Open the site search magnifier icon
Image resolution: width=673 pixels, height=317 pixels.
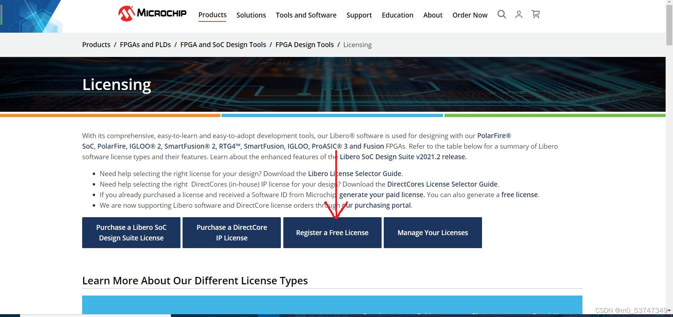click(x=502, y=14)
